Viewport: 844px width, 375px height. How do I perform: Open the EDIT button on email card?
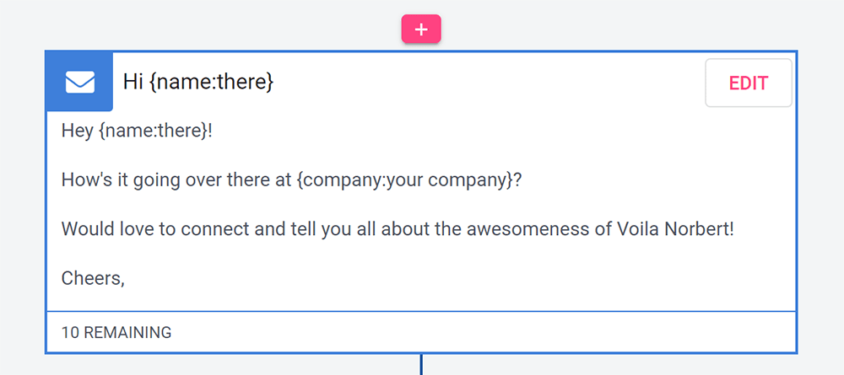pos(748,83)
